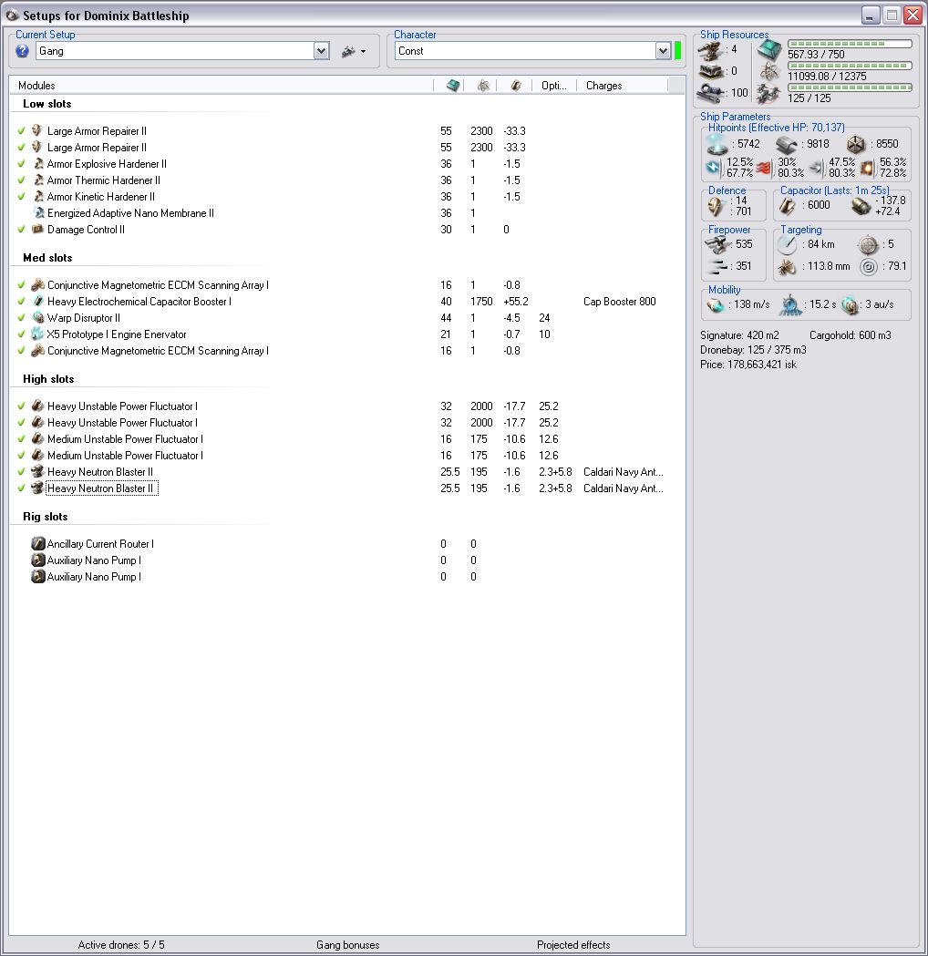
Task: Click the drone bandwidth bar 125 / 125
Action: click(850, 87)
